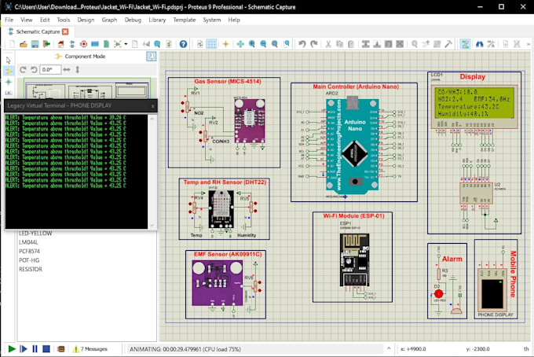Screen dimensions: 534x357
Task: Mirror vertically with the Y-mirror icon
Action: pos(78,69)
